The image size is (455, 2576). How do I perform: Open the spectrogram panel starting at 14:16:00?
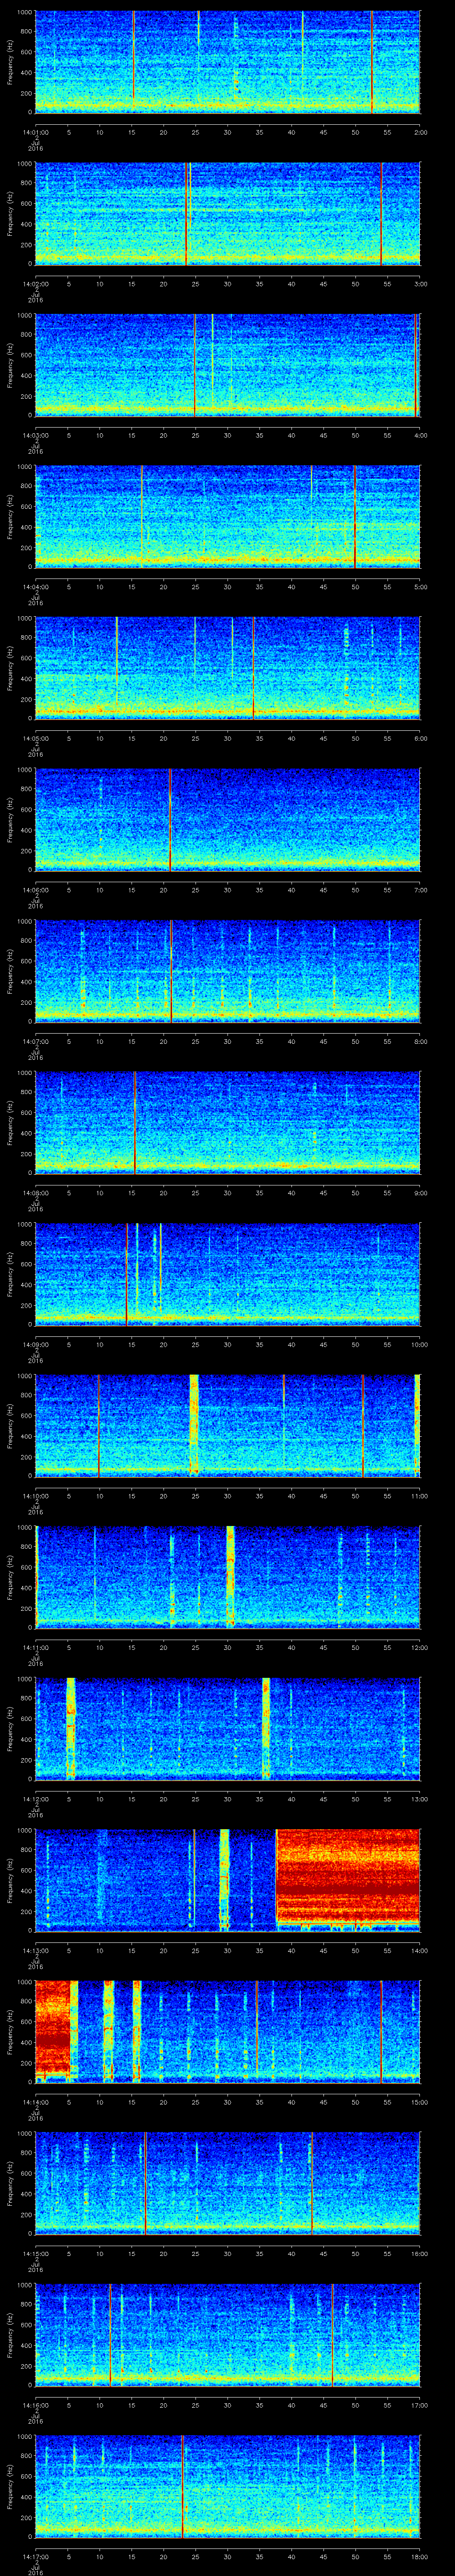pos(227,2334)
